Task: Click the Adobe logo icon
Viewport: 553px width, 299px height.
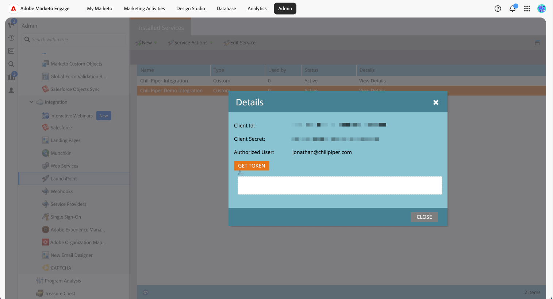Action: (14, 8)
